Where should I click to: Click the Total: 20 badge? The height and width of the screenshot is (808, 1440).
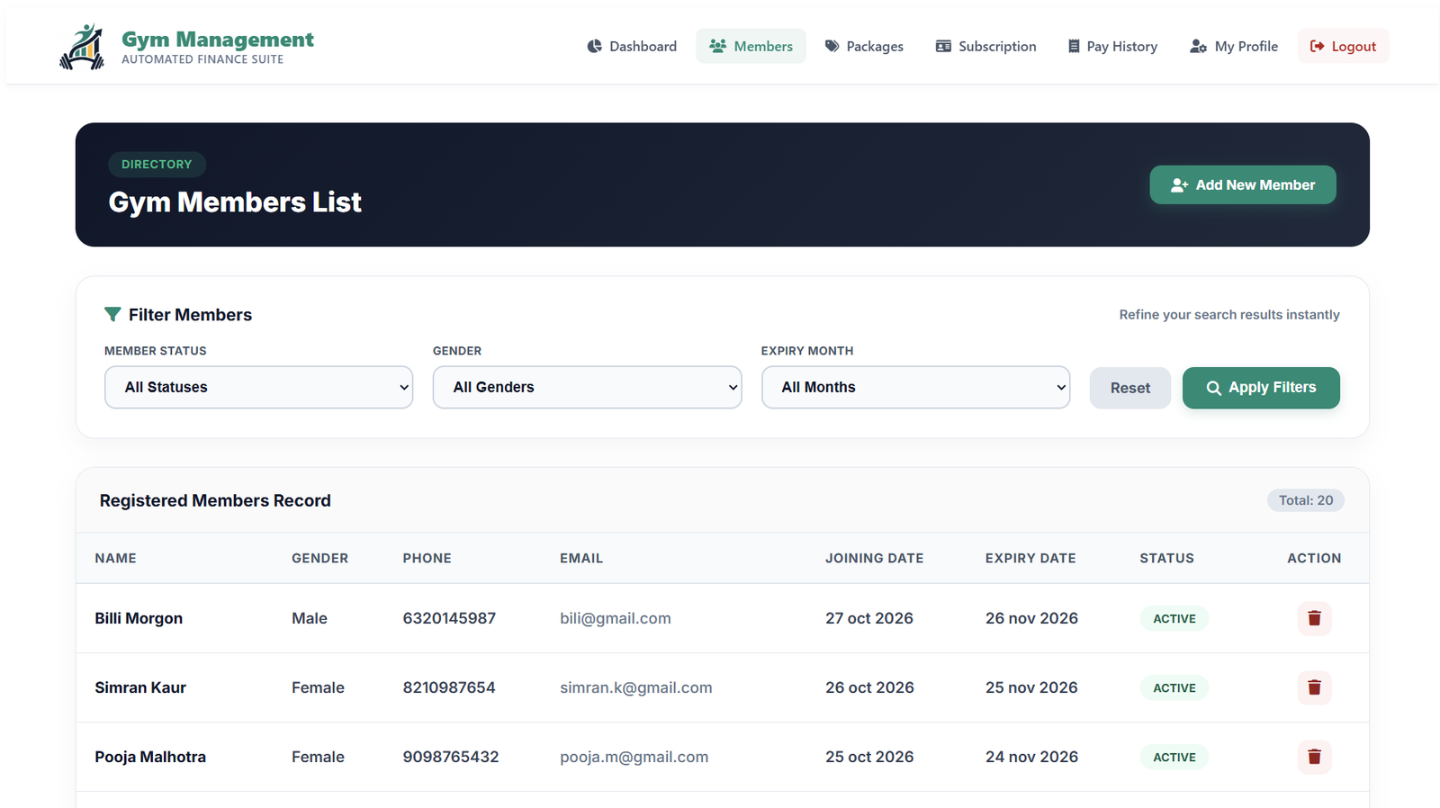click(1306, 500)
